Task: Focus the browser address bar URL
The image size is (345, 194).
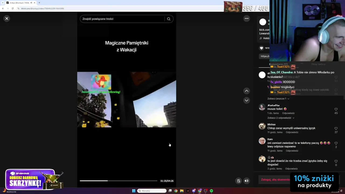Action: coord(42,8)
